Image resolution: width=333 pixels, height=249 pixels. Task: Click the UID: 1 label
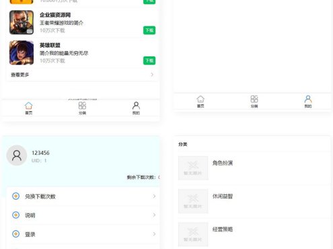pos(39,161)
